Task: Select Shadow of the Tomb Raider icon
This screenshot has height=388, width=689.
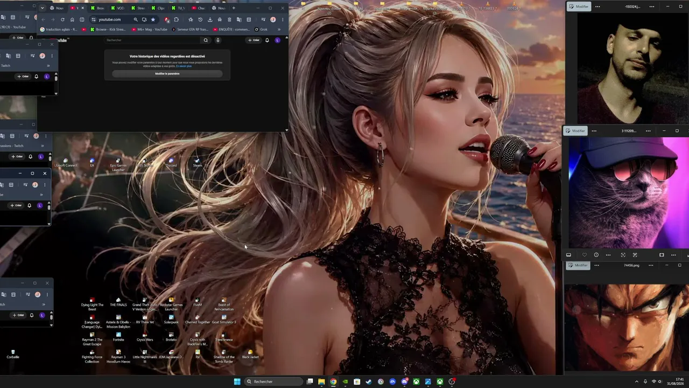Action: pyautogui.click(x=224, y=356)
